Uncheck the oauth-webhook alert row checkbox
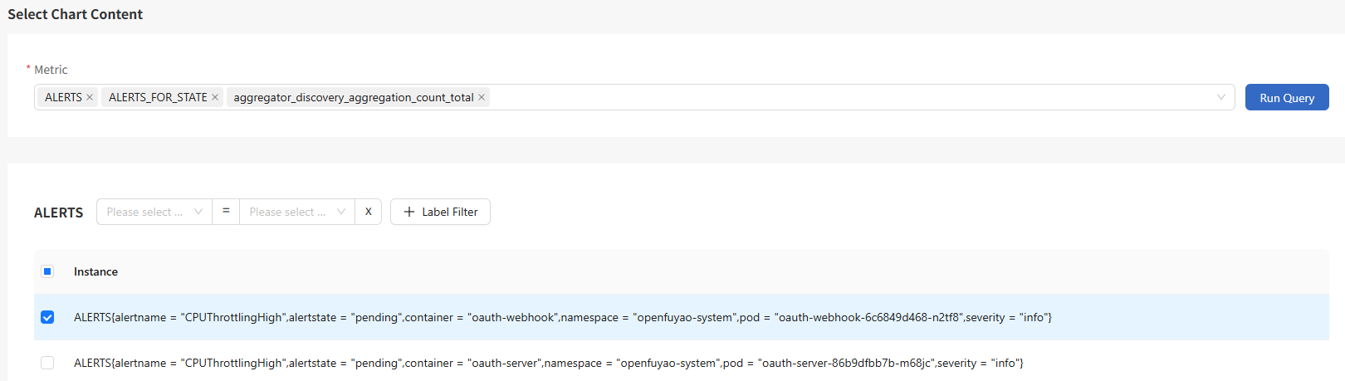The width and height of the screenshot is (1345, 381). (47, 317)
